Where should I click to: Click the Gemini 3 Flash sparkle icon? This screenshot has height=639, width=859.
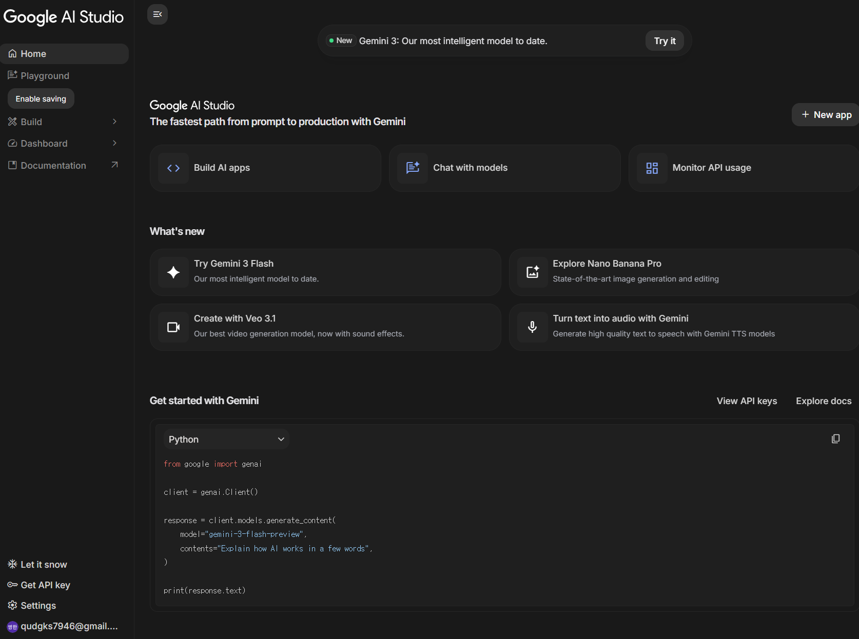(x=173, y=272)
